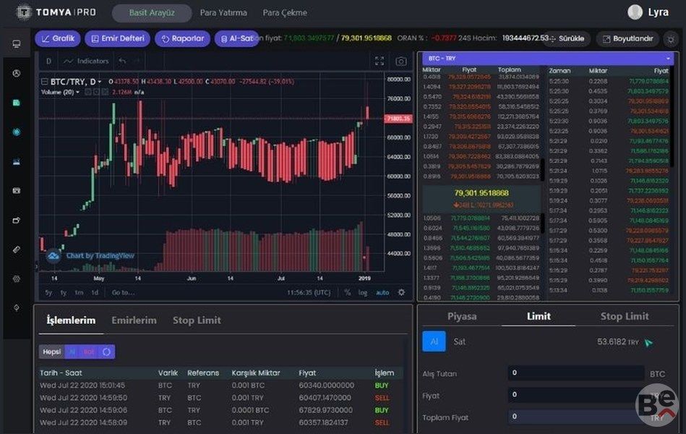
Task: Click the Tarih - Saat column header
Action: [61, 373]
